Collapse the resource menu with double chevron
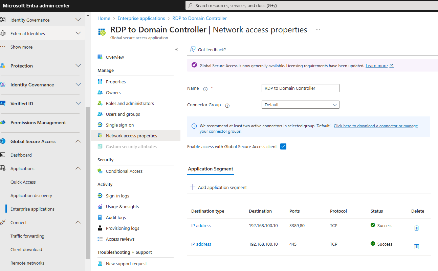Viewport: 438px width, 271px height. (x=176, y=50)
